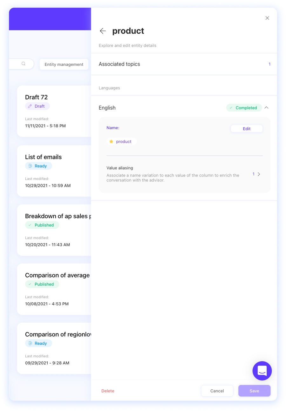Screen dimensions: 286x411
Task: Click the star icon on product tag
Action: tap(111, 142)
